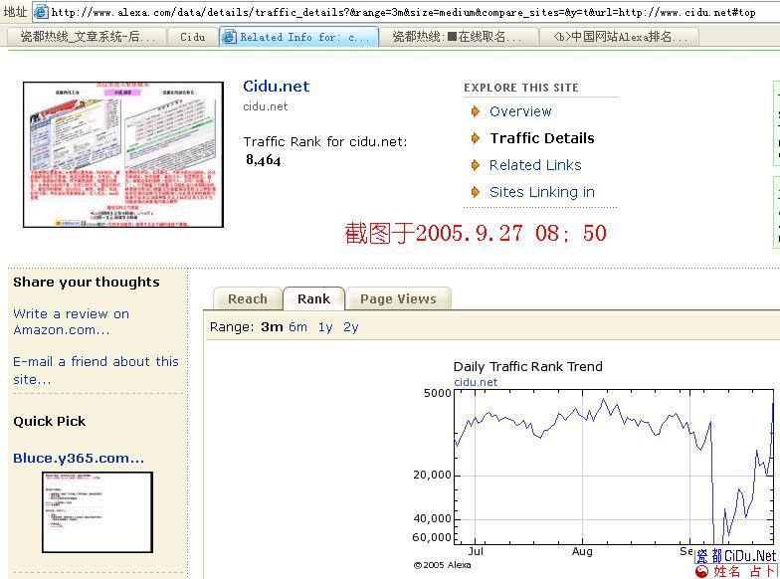780x579 pixels.
Task: Open the Cidu.net title link
Action: (277, 87)
